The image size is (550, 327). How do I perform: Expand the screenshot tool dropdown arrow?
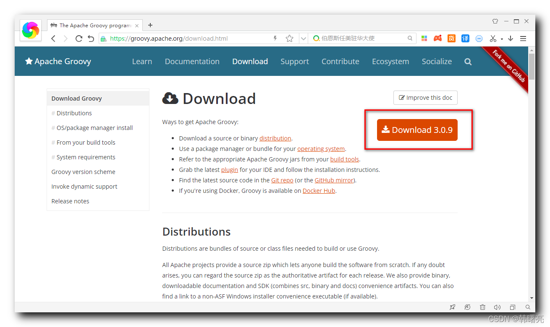(x=502, y=39)
